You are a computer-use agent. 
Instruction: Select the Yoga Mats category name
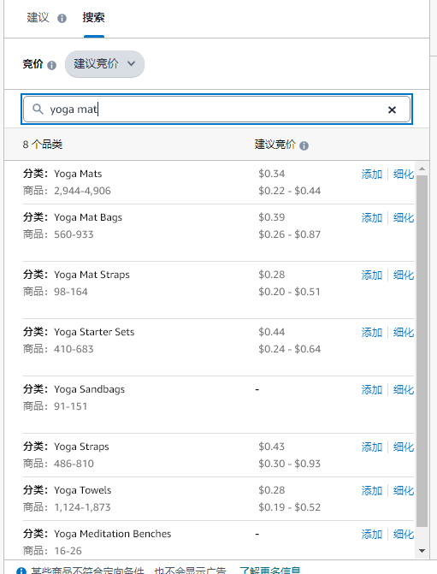point(78,174)
